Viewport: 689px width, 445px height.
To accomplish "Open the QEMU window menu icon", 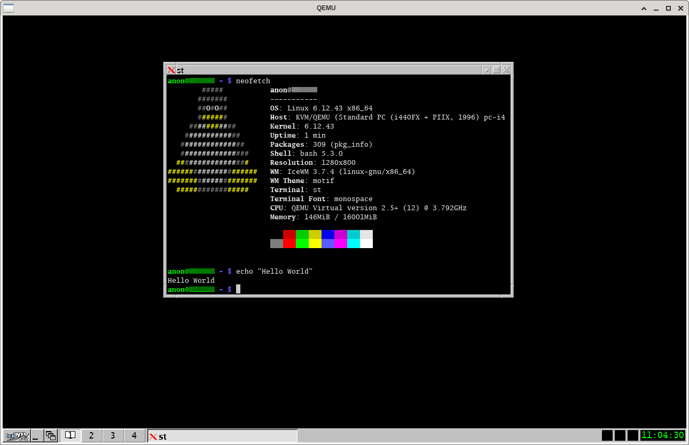I will tap(9, 8).
